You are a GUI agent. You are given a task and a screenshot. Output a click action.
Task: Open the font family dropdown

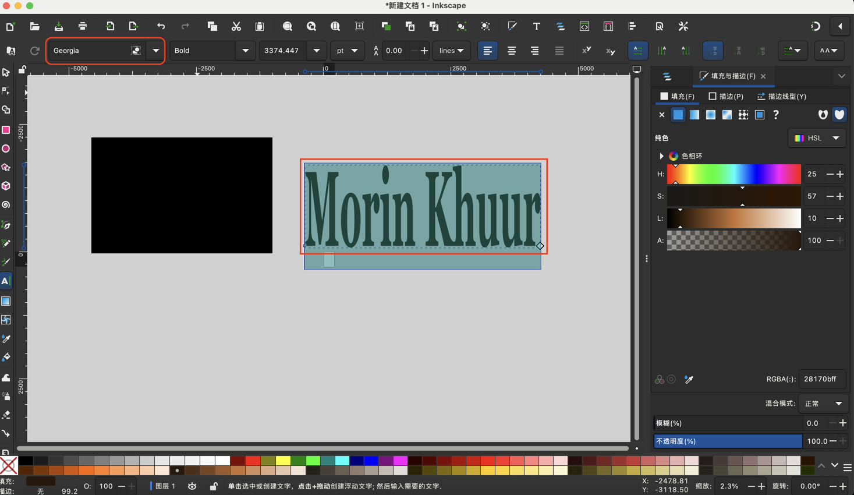point(156,51)
